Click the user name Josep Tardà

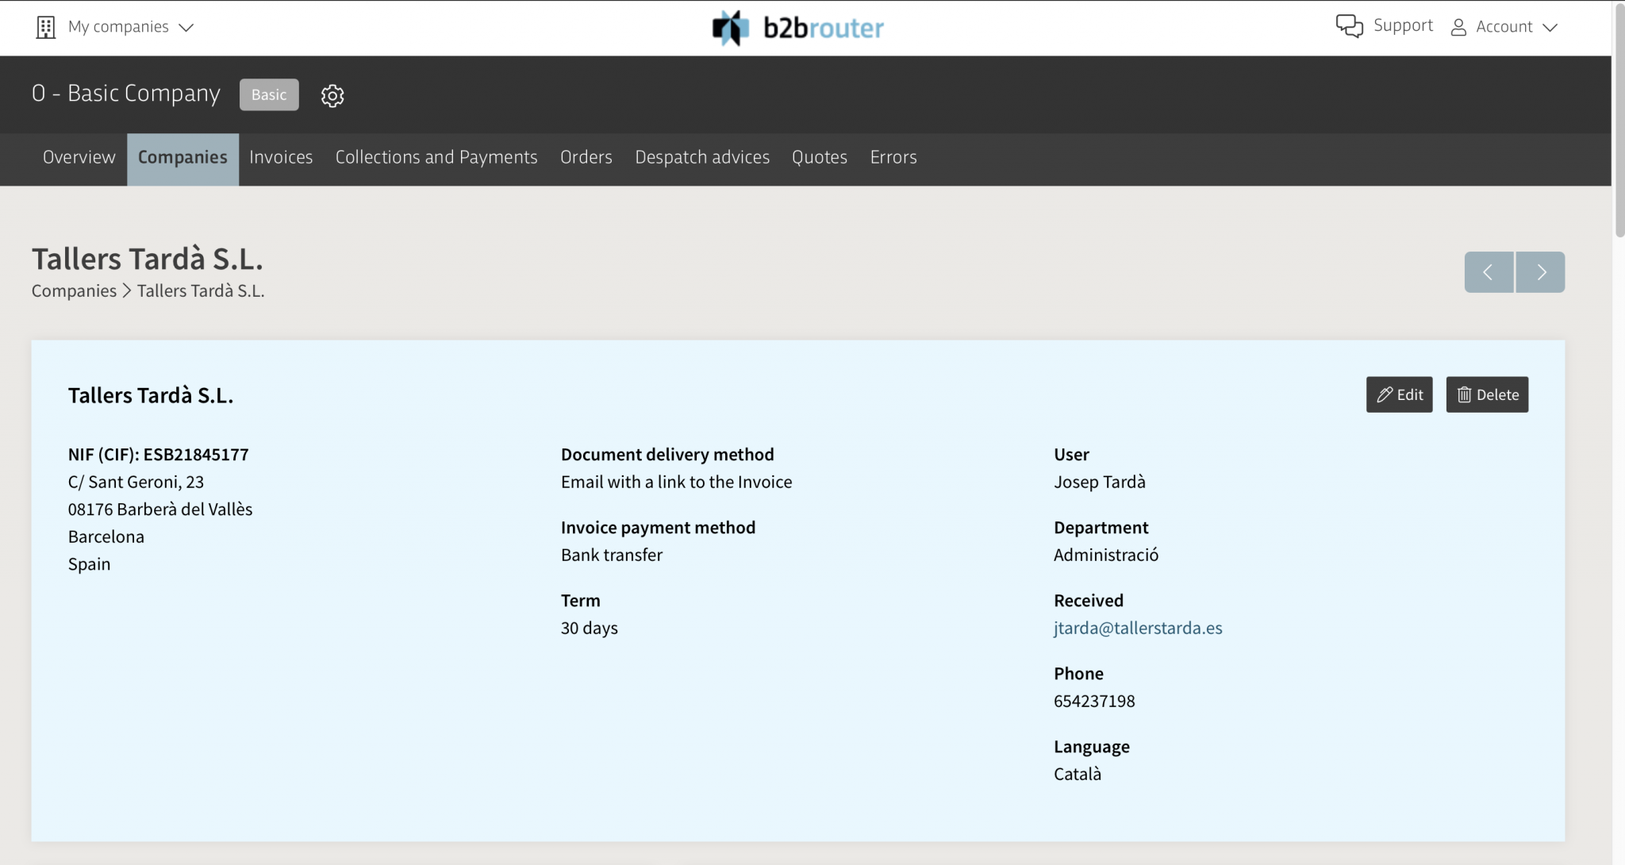click(1100, 482)
